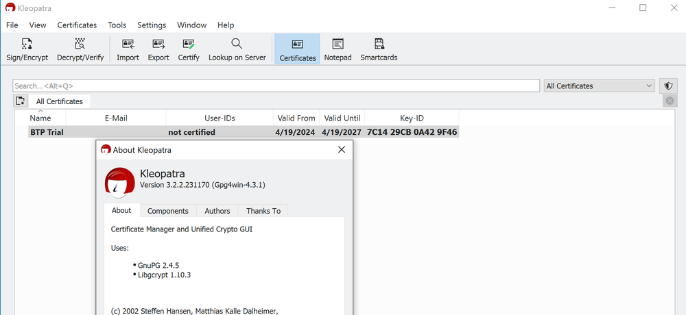
Task: Click the new tab icon button
Action: pyautogui.click(x=21, y=101)
